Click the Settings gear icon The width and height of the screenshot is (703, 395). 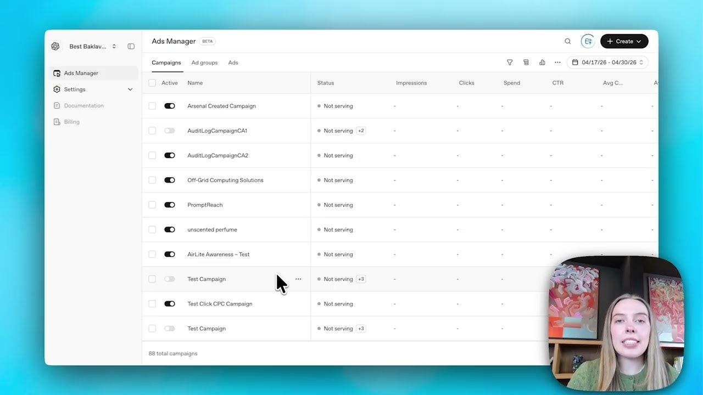[x=57, y=89]
